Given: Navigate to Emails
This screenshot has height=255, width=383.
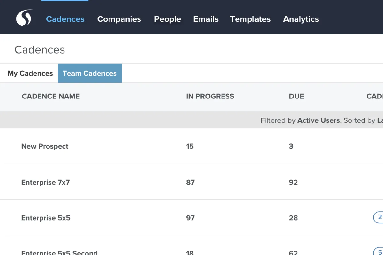Looking at the screenshot, I should pyautogui.click(x=206, y=19).
